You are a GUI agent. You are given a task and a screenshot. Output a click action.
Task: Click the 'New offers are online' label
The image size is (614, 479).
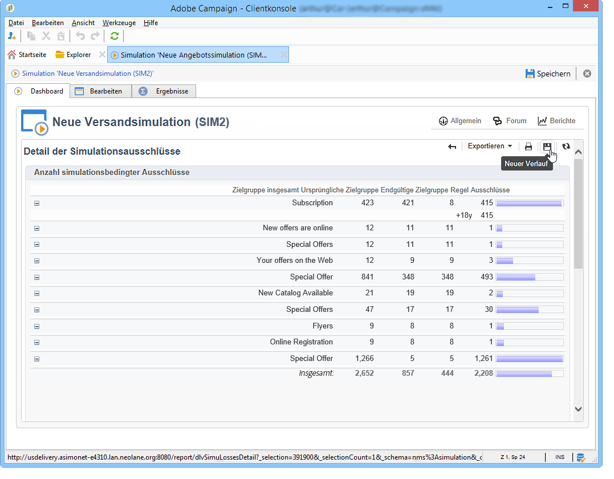pyautogui.click(x=298, y=228)
